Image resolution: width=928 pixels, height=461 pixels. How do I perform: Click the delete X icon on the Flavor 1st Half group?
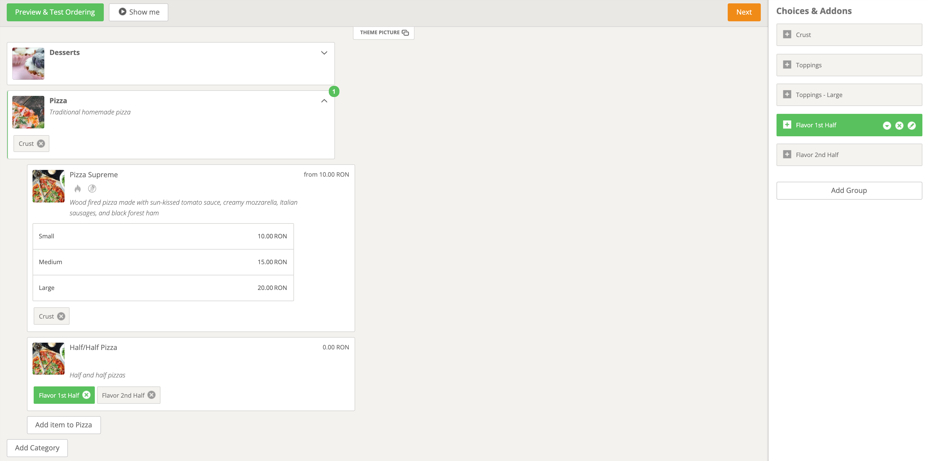coord(899,125)
